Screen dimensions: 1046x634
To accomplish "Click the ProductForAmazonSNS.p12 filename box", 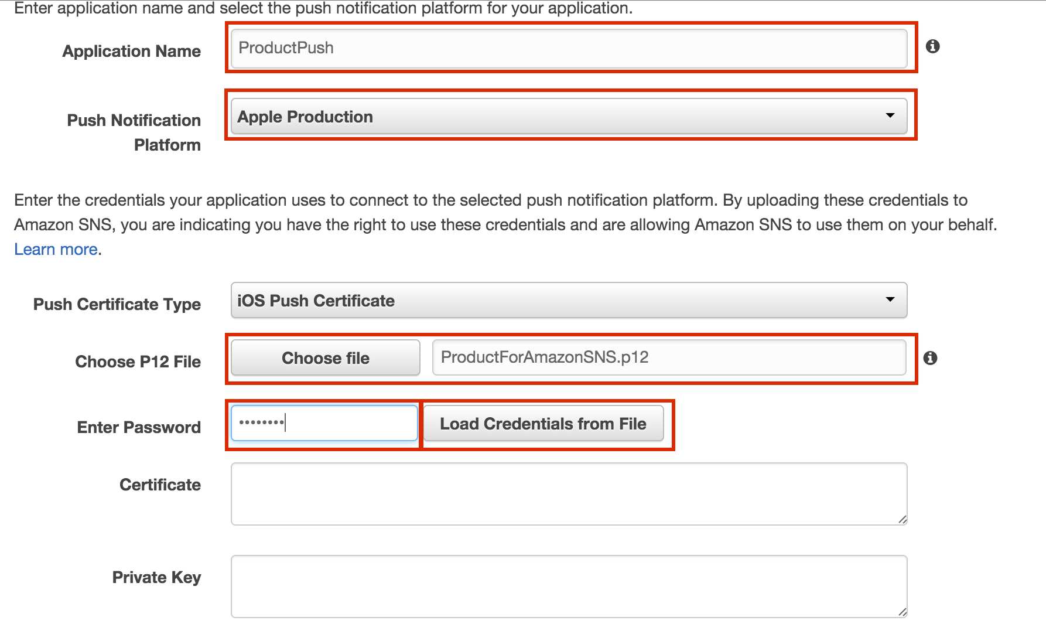I will tap(668, 357).
